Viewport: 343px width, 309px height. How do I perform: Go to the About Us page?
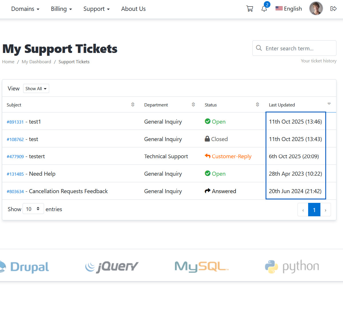click(133, 9)
